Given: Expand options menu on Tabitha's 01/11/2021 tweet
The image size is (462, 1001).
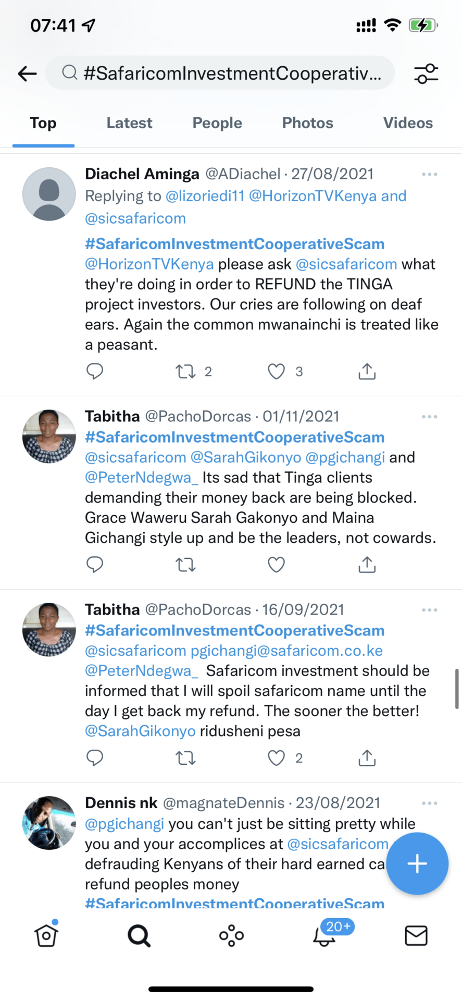Looking at the screenshot, I should click(429, 417).
